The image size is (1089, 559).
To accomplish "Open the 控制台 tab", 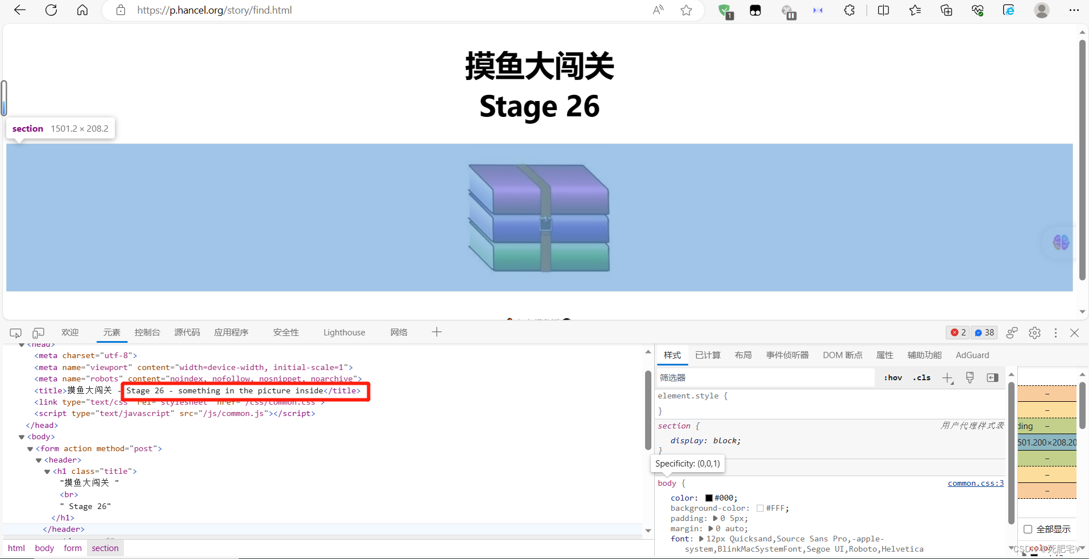I will (x=147, y=333).
